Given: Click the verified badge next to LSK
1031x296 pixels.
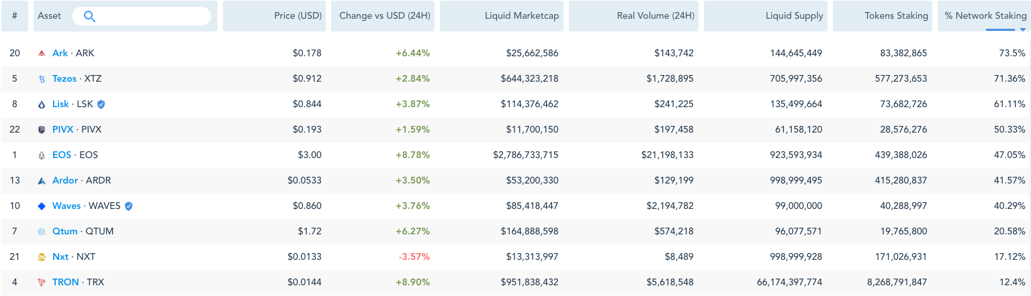Looking at the screenshot, I should coord(101,104).
